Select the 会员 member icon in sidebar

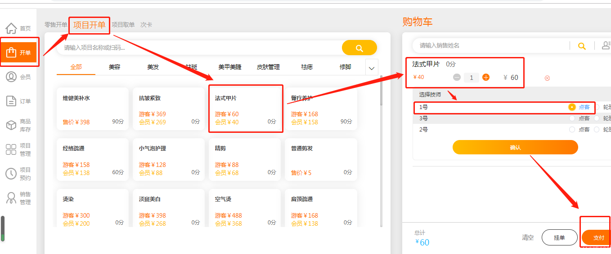[x=11, y=77]
